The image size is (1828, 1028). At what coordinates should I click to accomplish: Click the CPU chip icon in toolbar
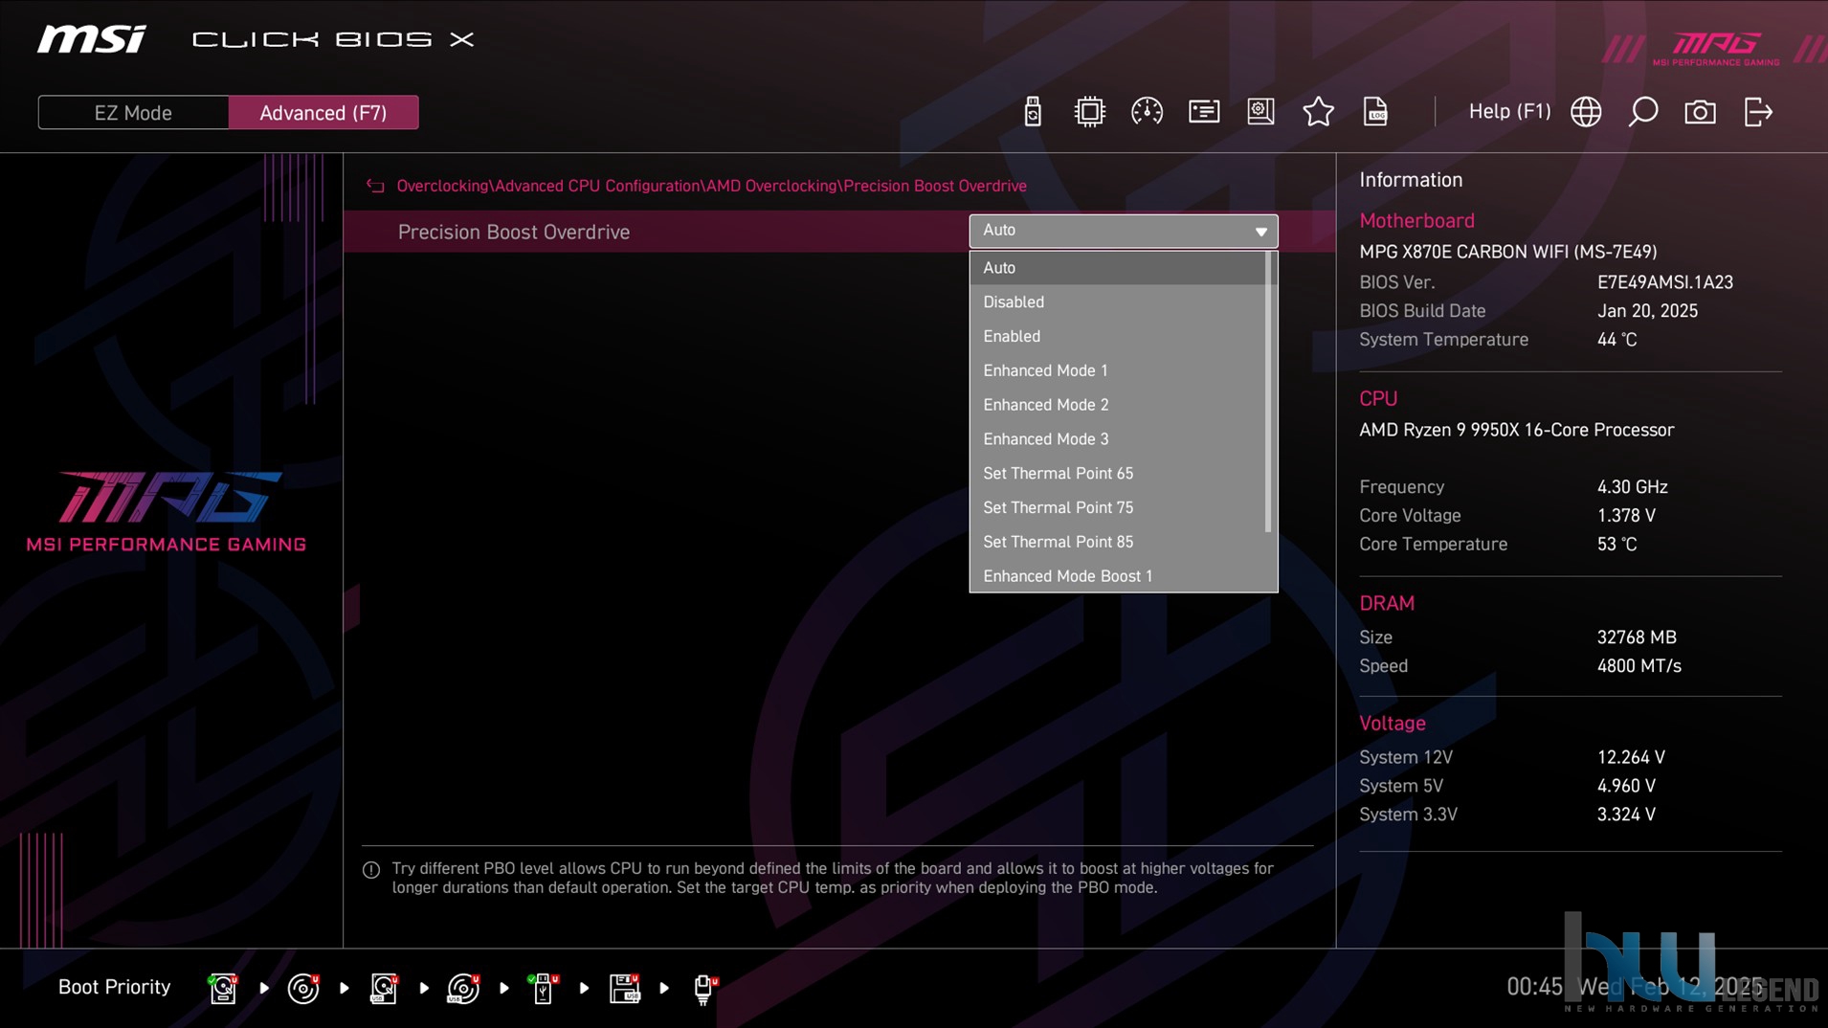tap(1089, 112)
